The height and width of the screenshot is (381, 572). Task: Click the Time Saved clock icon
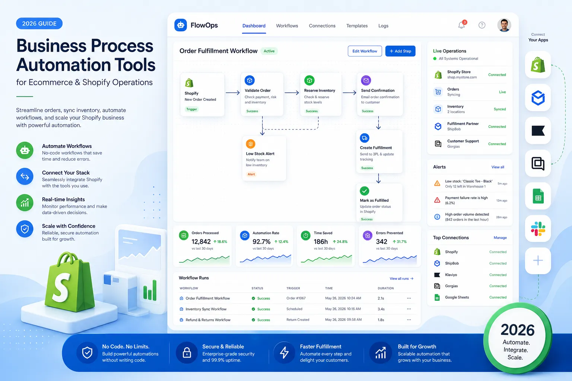click(x=306, y=235)
